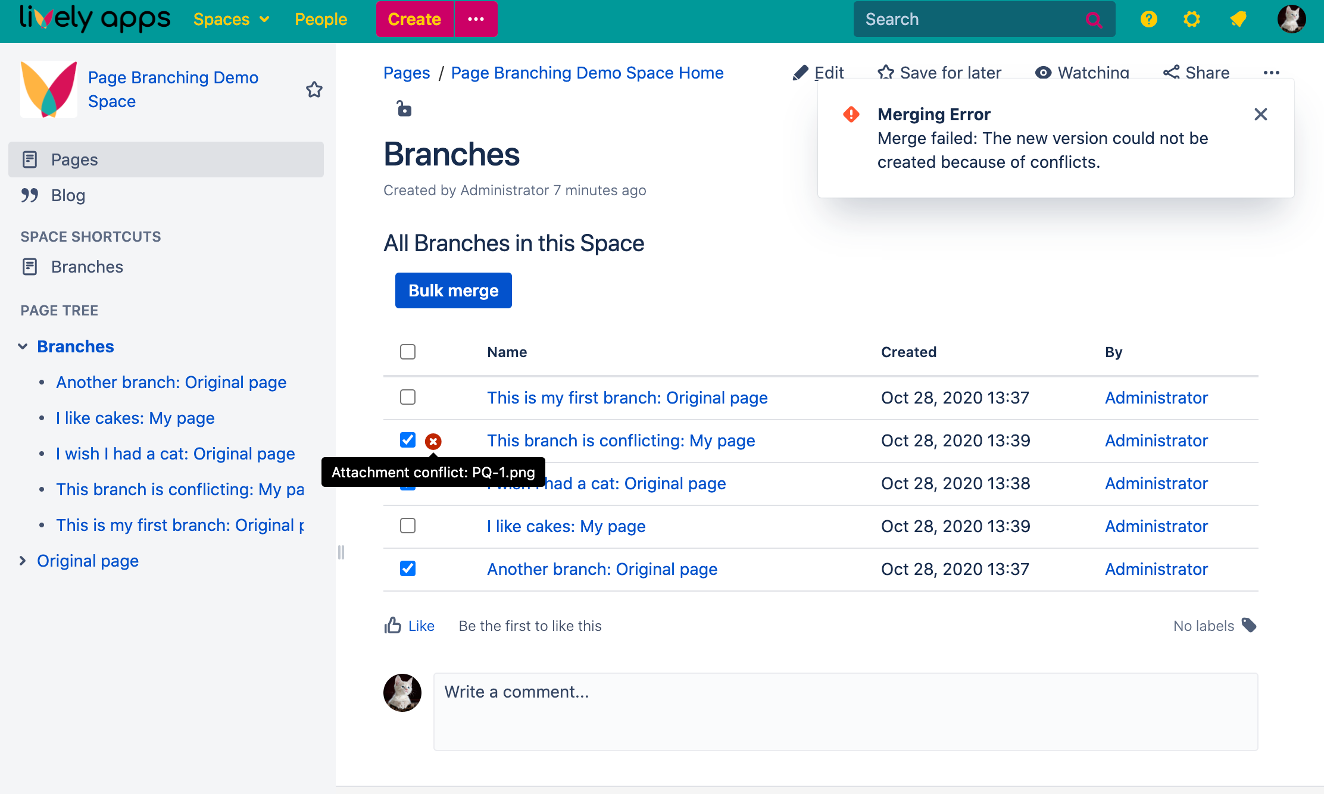Open 'I wish I had a cat' tree item
This screenshot has width=1324, height=794.
[x=176, y=454]
